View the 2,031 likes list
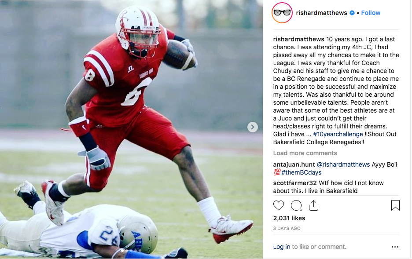The width and height of the screenshot is (412, 259). coord(289,218)
